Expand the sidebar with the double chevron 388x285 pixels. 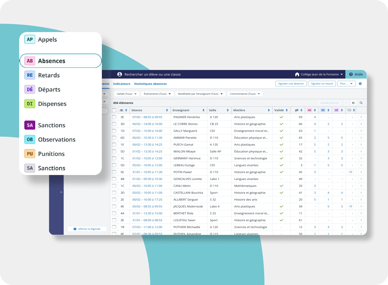(61, 192)
